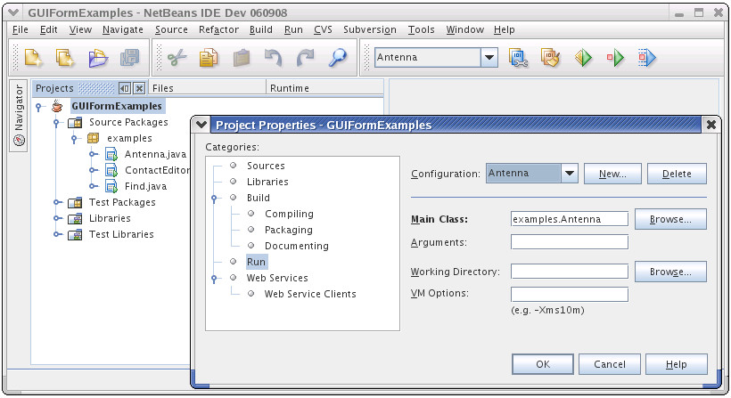Open the toolbar Antenna configuration dropdown
Screen dimensions: 731x398
tap(489, 58)
